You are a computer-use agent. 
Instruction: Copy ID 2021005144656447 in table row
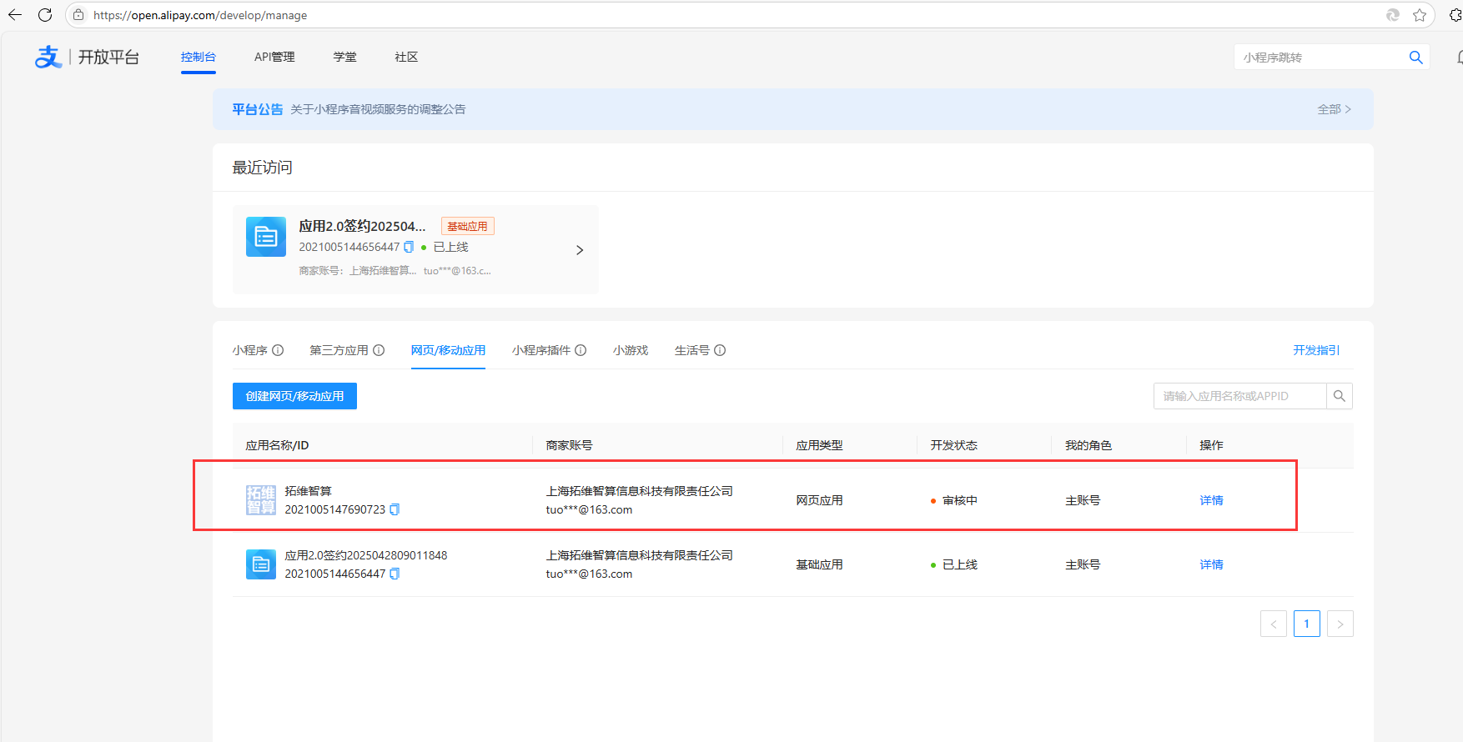click(x=395, y=574)
